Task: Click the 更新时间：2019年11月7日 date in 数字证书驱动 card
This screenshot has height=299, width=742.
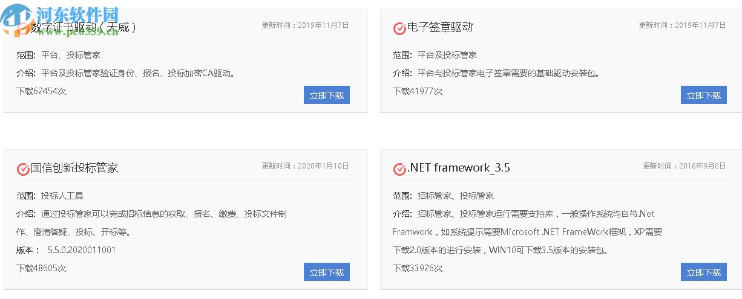Action: (306, 25)
